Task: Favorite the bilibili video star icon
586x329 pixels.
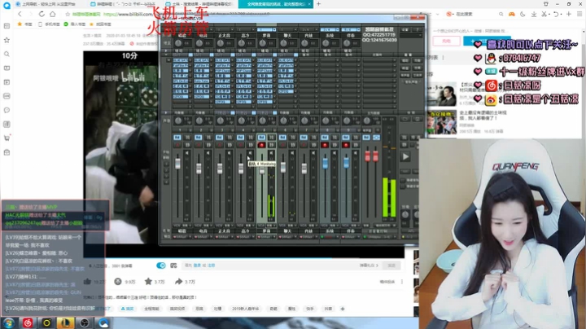Action: 148,281
